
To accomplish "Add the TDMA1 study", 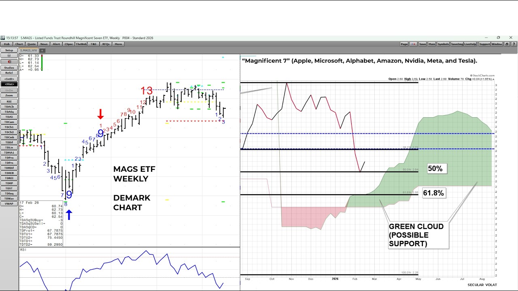I will pos(9,152).
